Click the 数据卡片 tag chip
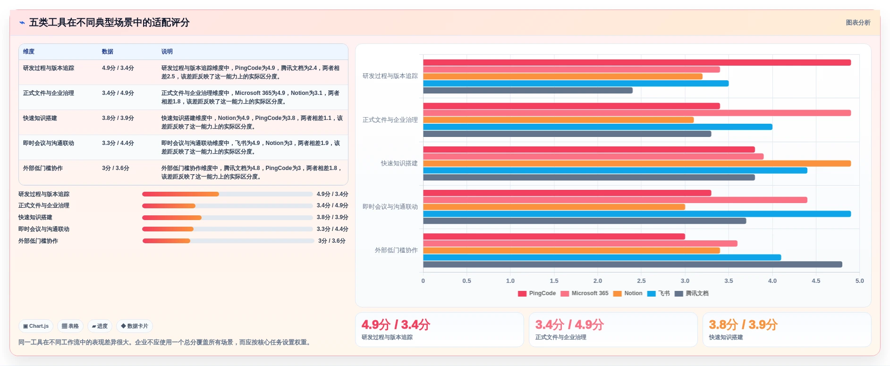890x366 pixels. click(x=135, y=326)
